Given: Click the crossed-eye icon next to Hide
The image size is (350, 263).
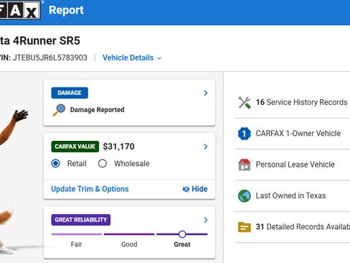Looking at the screenshot, I should coord(186,189).
